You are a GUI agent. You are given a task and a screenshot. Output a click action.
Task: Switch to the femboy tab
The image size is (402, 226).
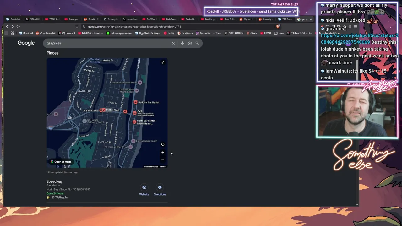tap(111, 19)
